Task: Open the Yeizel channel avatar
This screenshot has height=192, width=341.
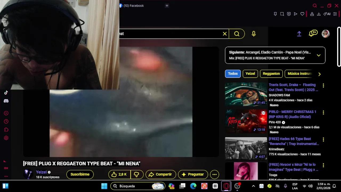Action: coord(28,174)
